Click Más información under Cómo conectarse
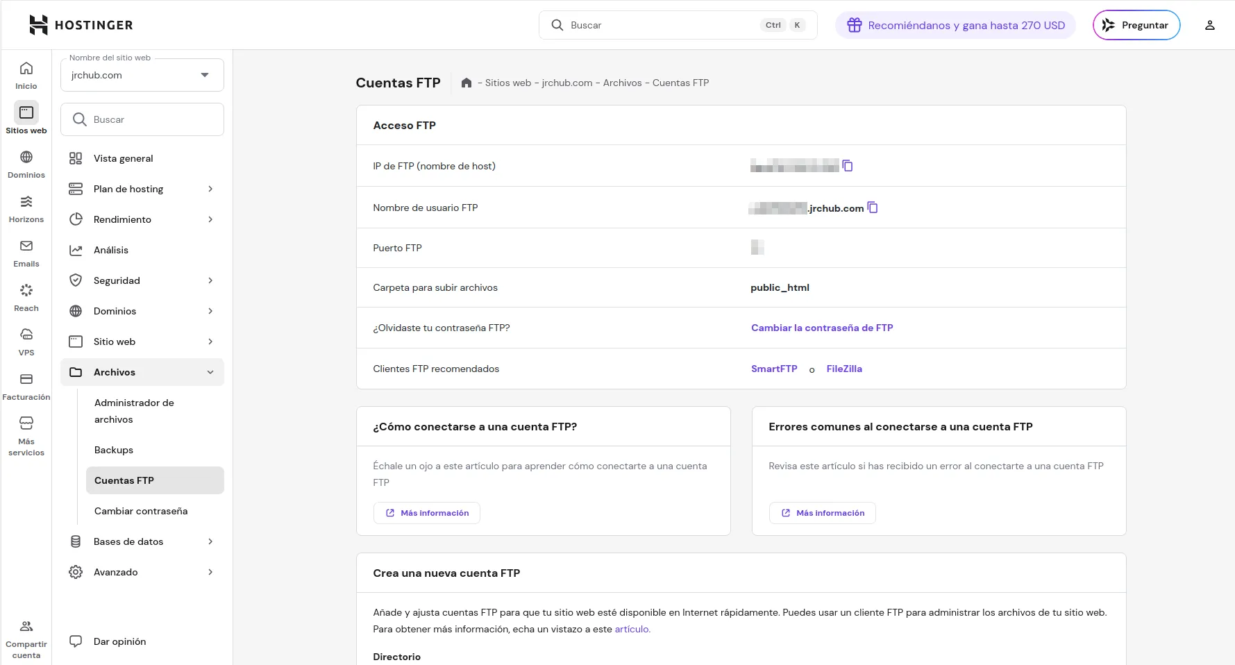 pyautogui.click(x=427, y=513)
